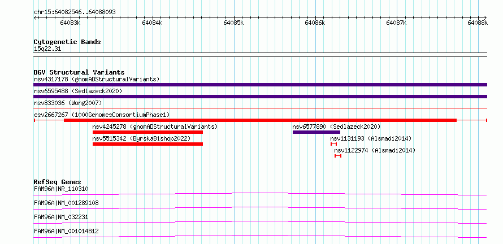
Task: Open variant label nsv6577890 (Sedlazeck2020)
Action: [336, 127]
